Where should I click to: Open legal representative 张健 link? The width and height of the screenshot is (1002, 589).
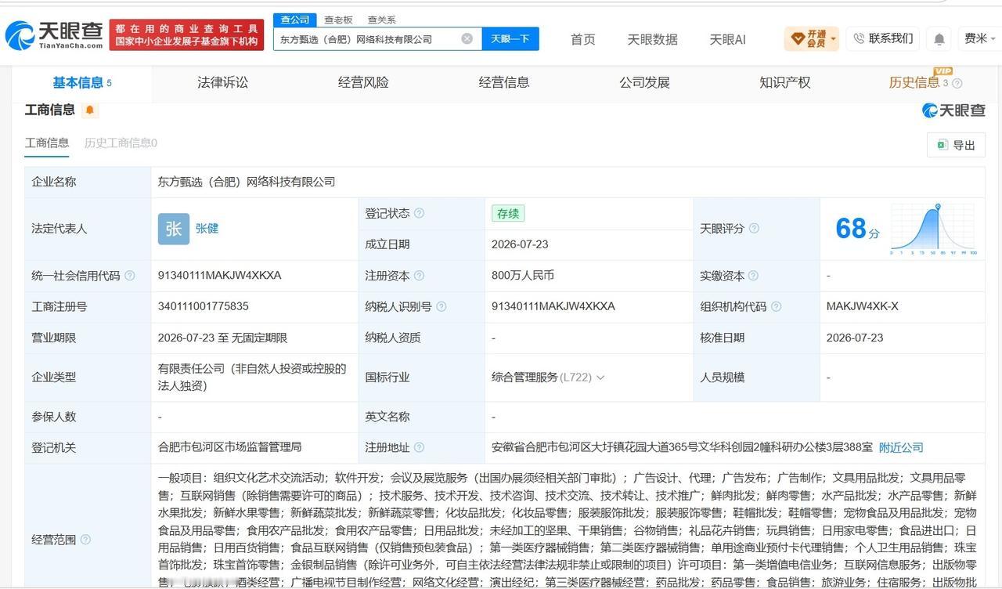207,229
